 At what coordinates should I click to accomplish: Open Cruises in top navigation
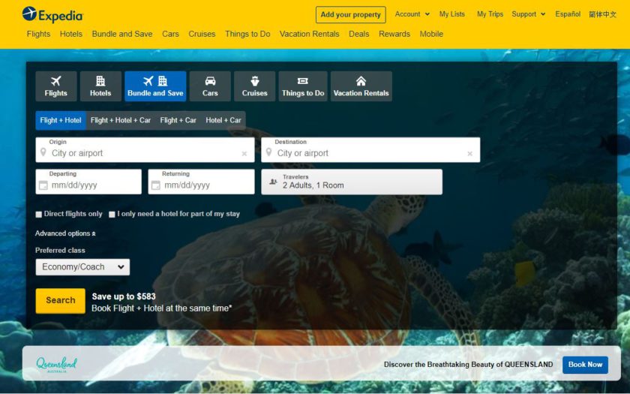pyautogui.click(x=202, y=34)
